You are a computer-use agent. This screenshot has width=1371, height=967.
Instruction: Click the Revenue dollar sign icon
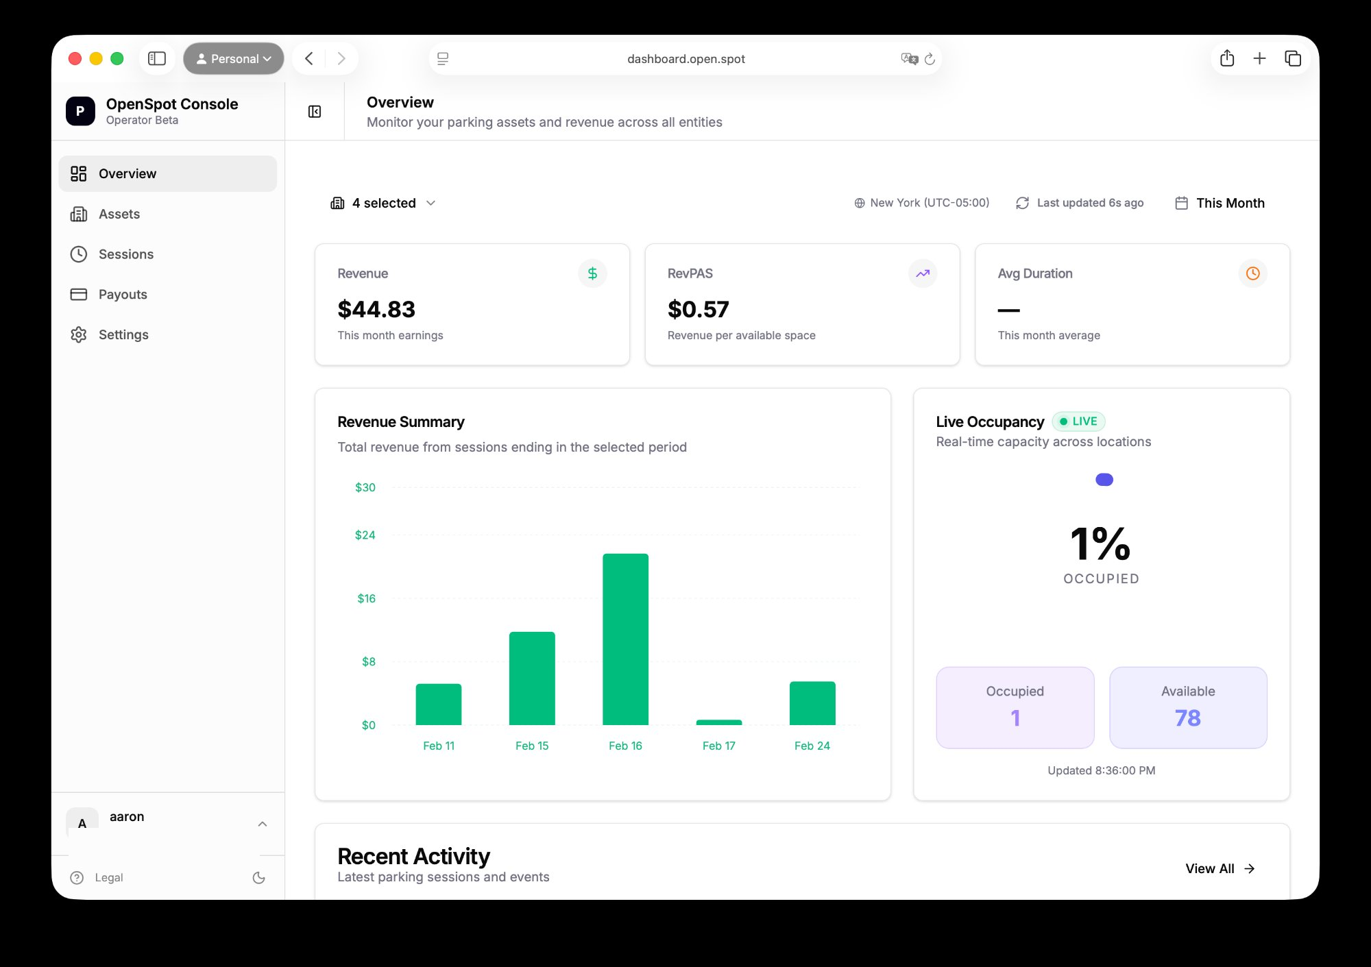tap(592, 273)
